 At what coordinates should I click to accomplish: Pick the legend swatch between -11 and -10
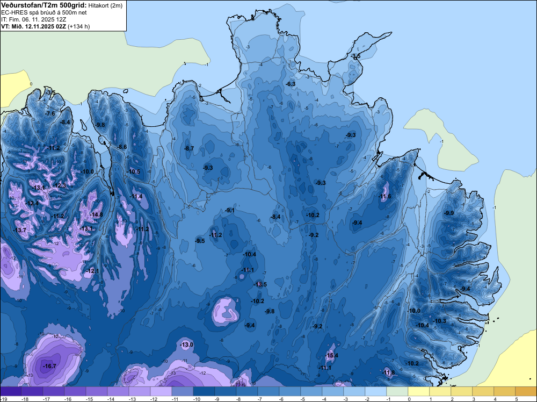183,391
